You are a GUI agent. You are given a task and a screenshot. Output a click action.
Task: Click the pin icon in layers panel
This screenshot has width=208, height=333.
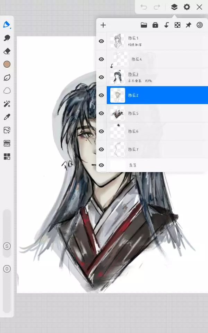coord(188,25)
